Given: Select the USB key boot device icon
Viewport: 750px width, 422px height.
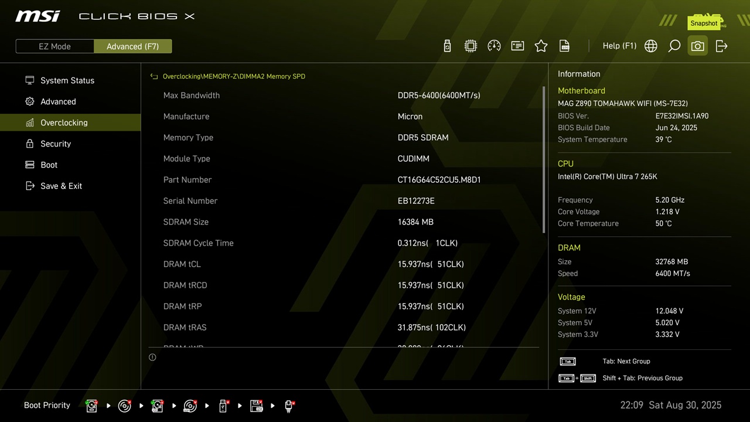Looking at the screenshot, I should [223, 406].
